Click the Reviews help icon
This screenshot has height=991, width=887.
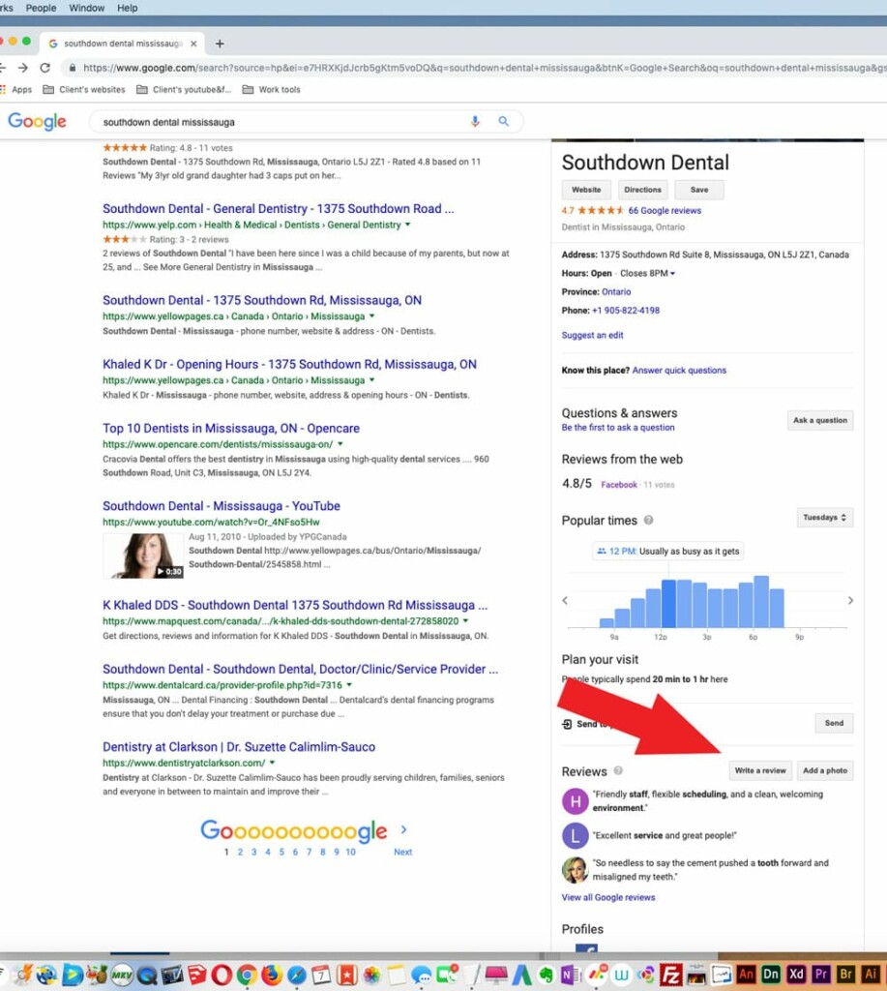pyautogui.click(x=618, y=770)
